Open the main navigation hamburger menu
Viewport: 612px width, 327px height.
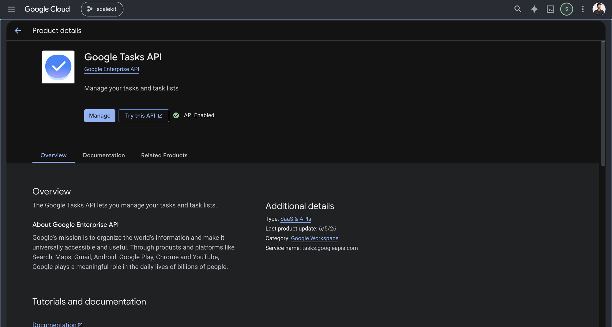point(11,9)
